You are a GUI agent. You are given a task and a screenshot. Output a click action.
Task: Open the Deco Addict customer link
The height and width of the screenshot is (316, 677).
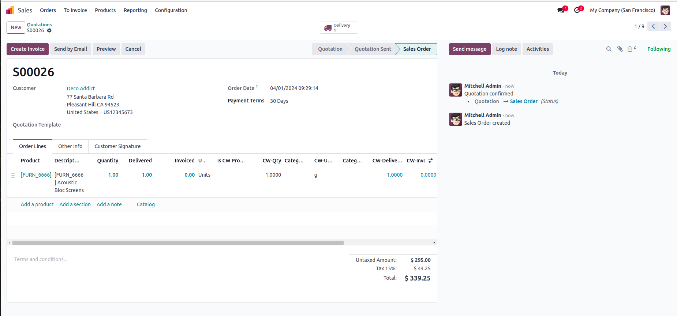pyautogui.click(x=81, y=89)
